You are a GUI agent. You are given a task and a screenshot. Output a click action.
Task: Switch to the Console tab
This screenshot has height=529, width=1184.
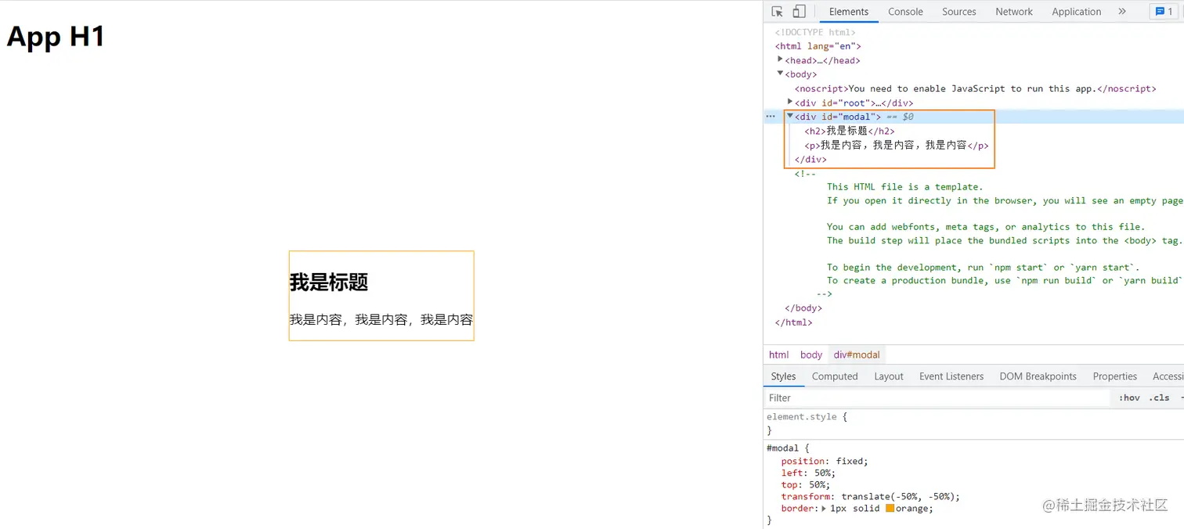click(x=905, y=12)
